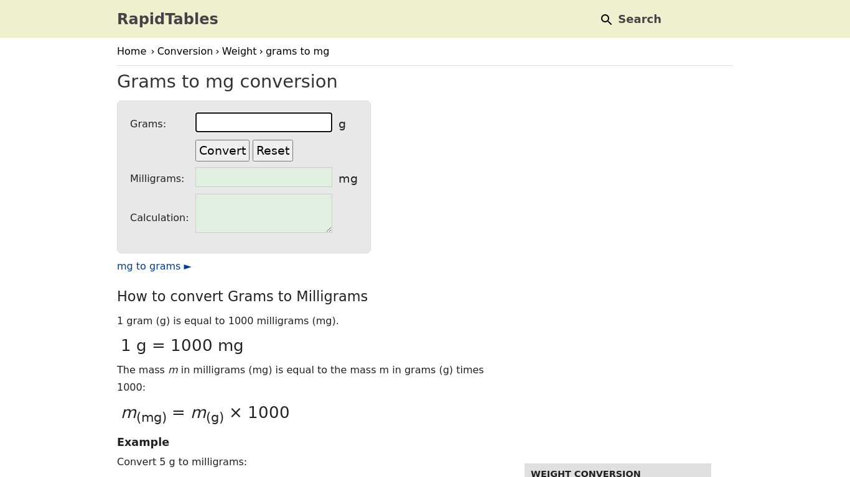Click the Grams to mg conversion title
The image size is (850, 477).
coord(227,81)
